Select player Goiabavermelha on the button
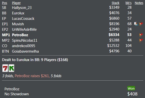The width and height of the screenshot is (145, 98). click(25, 51)
